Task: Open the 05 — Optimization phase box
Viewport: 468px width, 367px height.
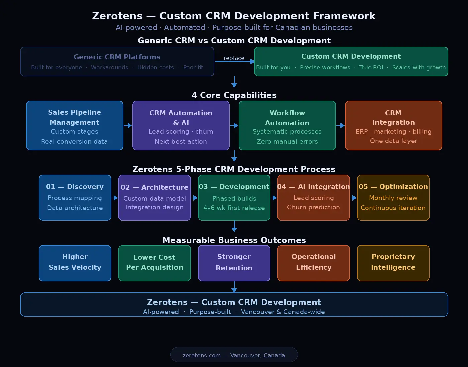Action: tap(393, 198)
